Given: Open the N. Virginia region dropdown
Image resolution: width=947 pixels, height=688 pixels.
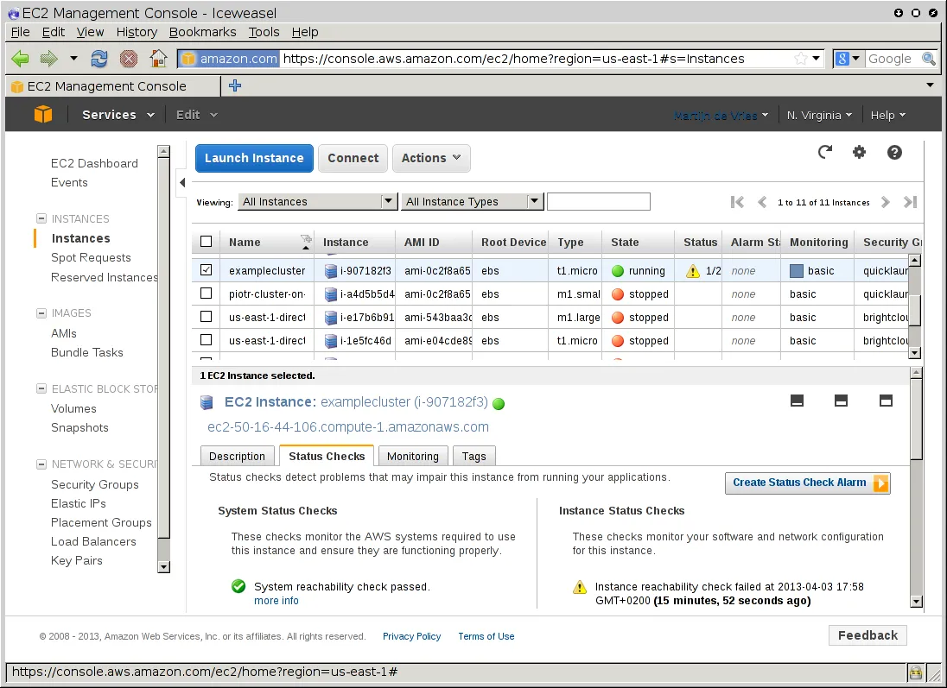Looking at the screenshot, I should click(820, 116).
